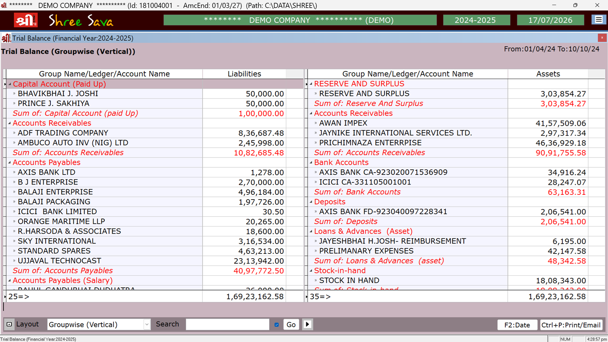Click the Assets column header

(548, 74)
